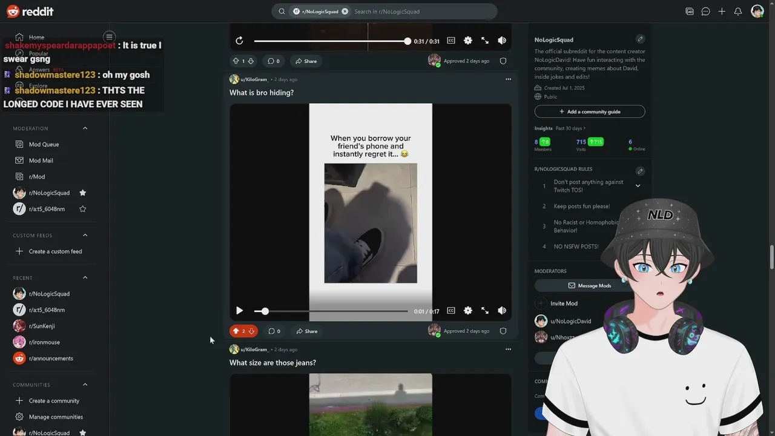Open Home in sidebar
This screenshot has height=436, width=775.
coord(36,37)
